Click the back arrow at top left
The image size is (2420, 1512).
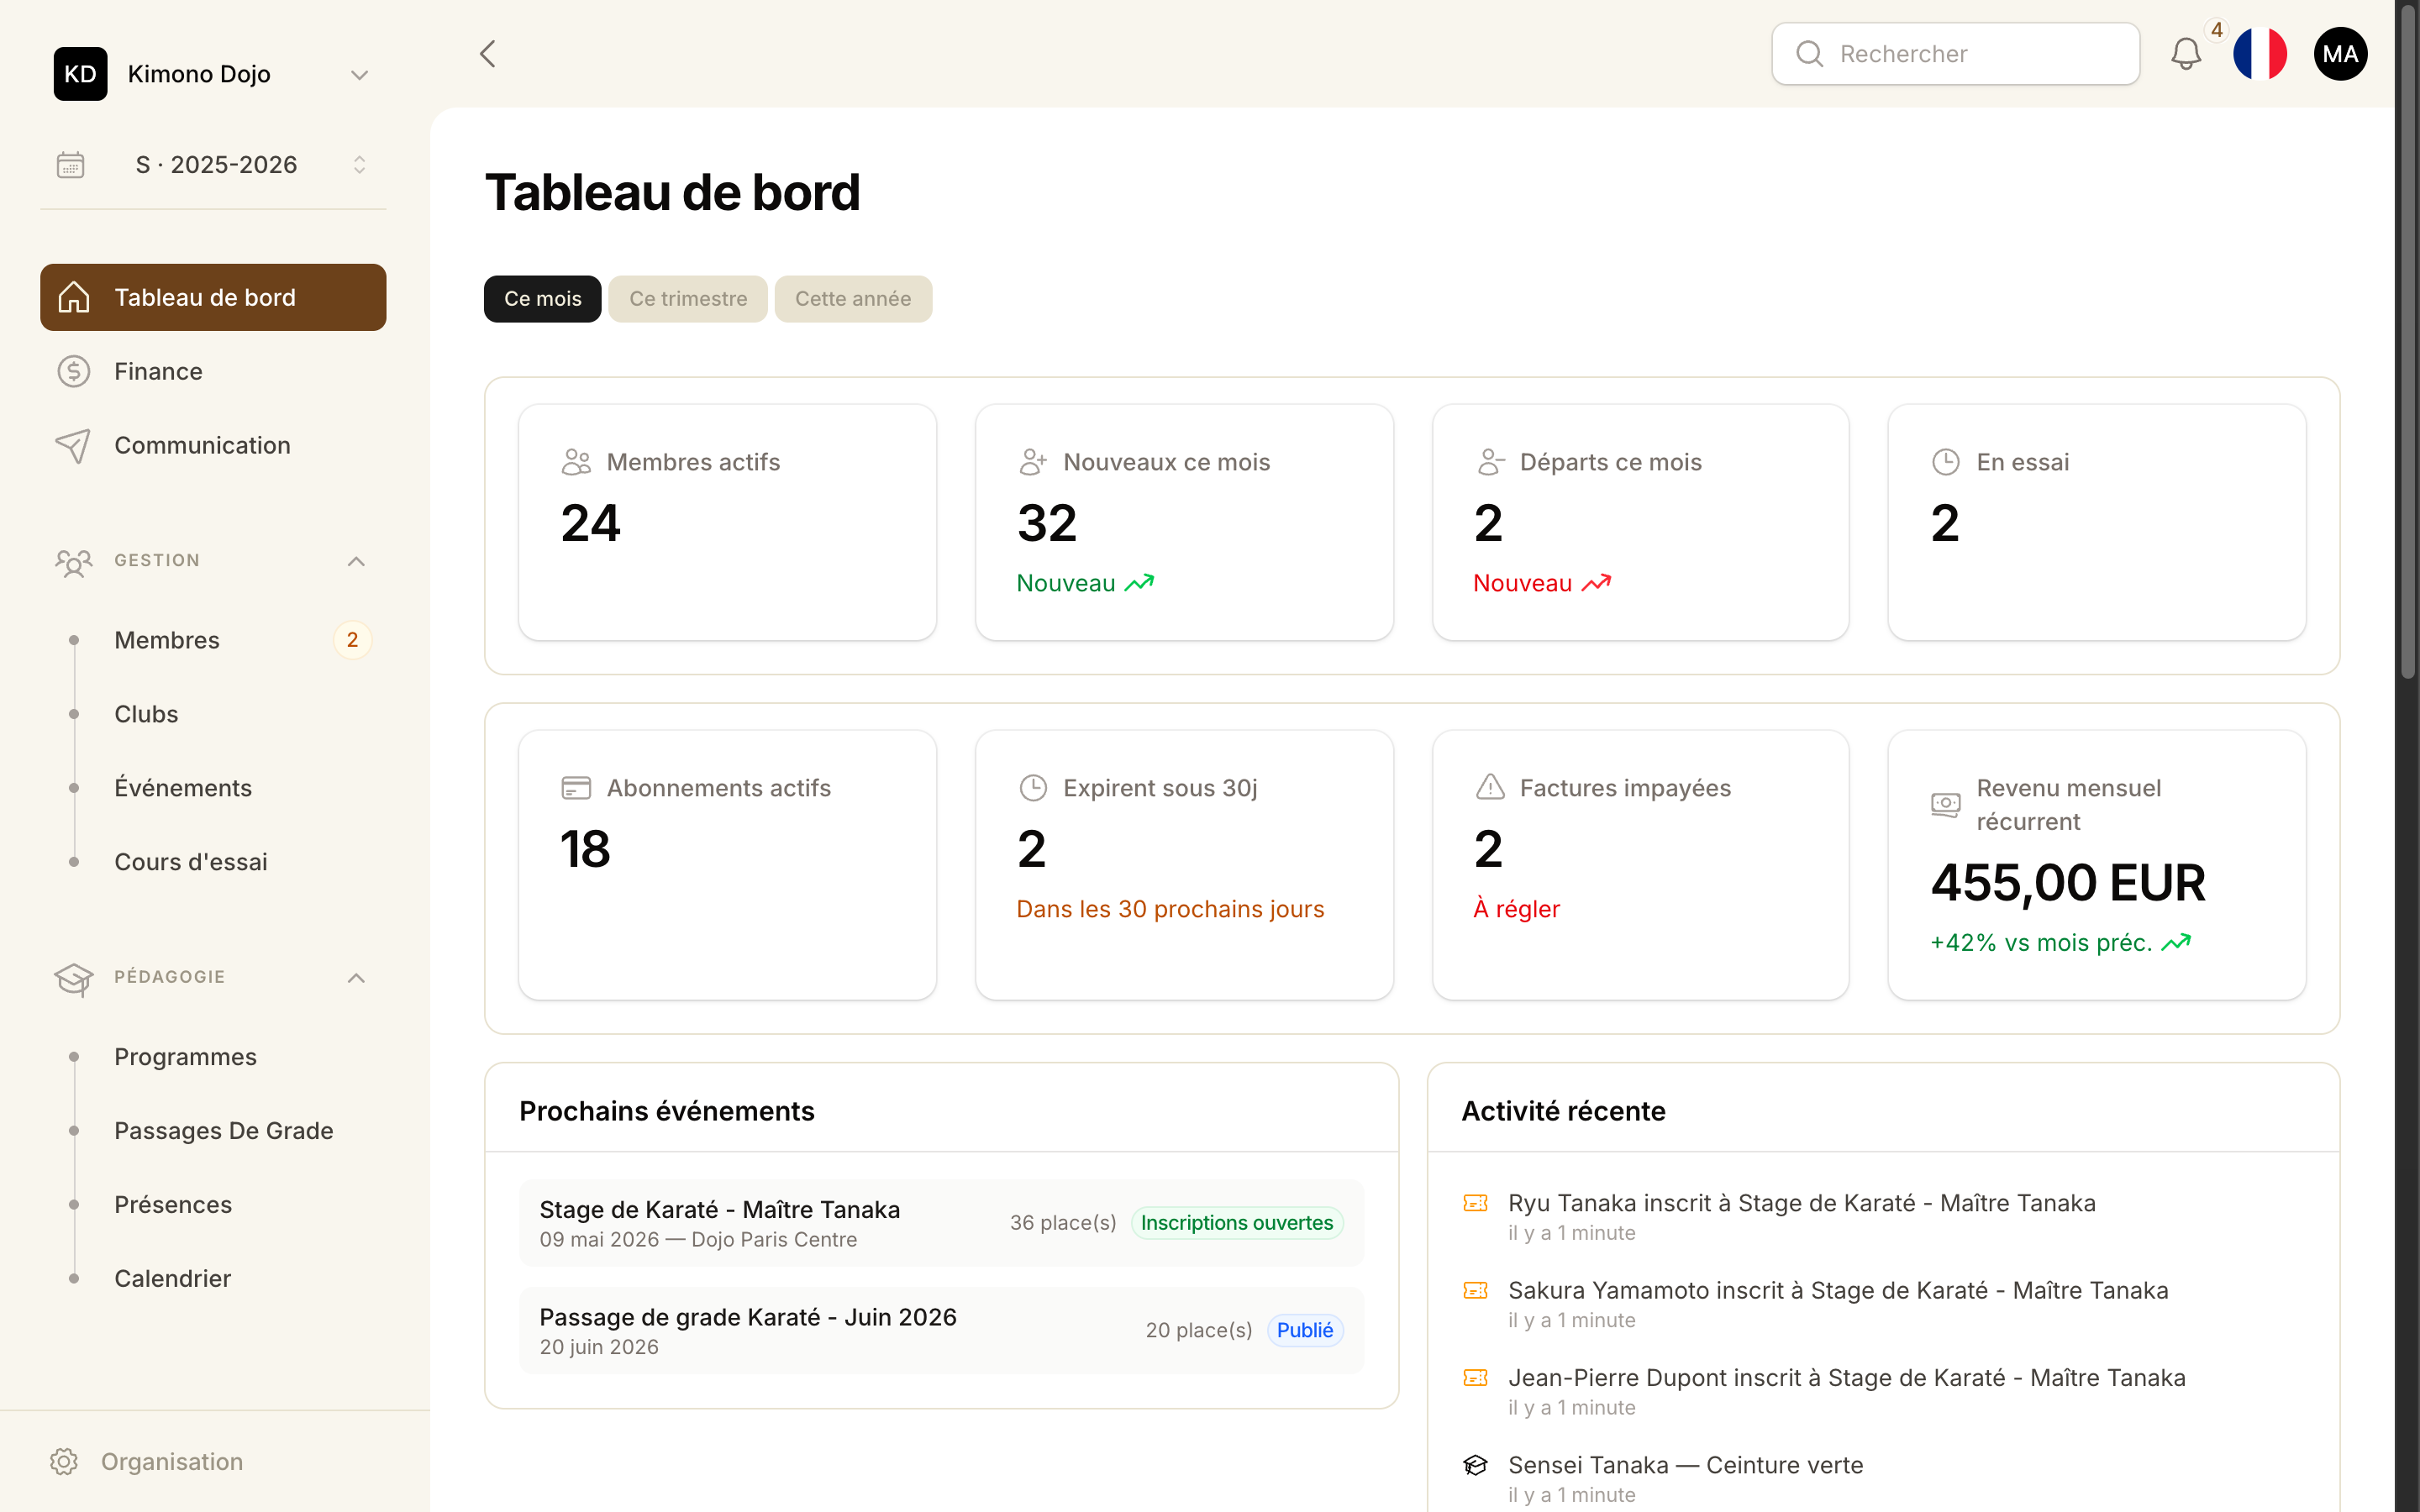[x=488, y=53]
